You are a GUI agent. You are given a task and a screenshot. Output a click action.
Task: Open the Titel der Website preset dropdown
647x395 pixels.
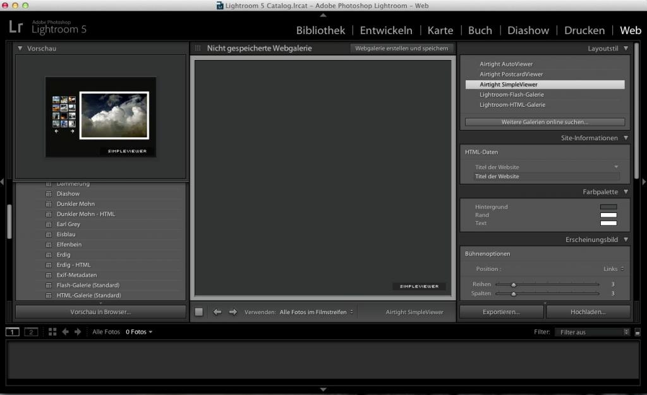pos(616,167)
